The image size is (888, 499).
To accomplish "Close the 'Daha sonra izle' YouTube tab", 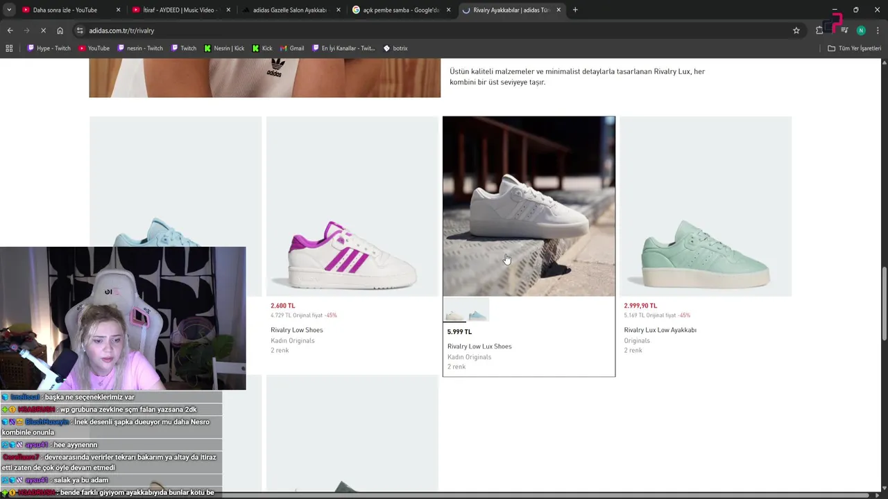I will tap(118, 10).
